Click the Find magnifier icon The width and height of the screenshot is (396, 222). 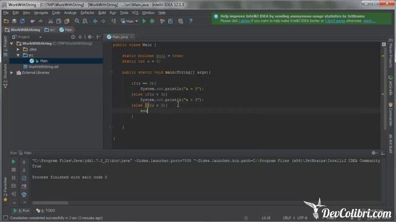pos(77,22)
